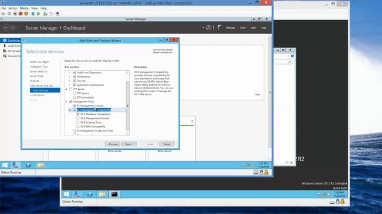Check IIS 6 Scripting Tools
The image size is (382, 214).
click(78, 122)
